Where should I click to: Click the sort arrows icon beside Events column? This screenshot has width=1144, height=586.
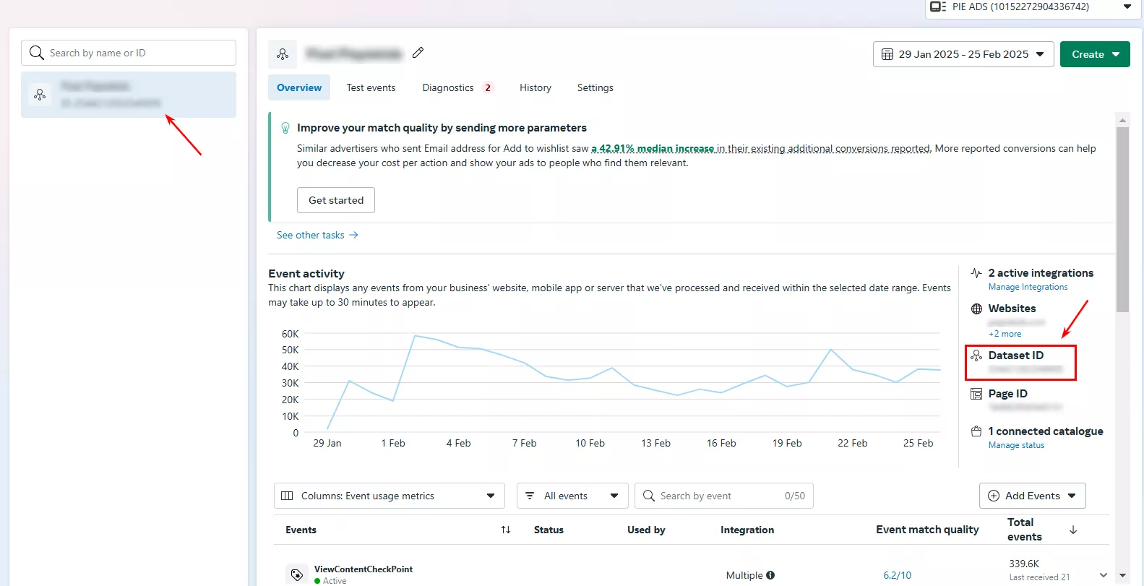tap(506, 530)
